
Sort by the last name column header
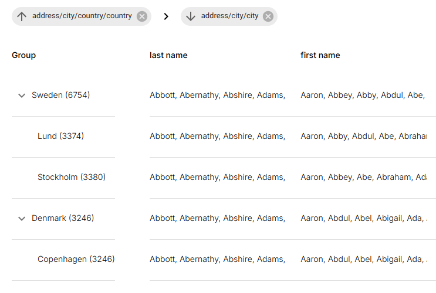click(x=168, y=55)
